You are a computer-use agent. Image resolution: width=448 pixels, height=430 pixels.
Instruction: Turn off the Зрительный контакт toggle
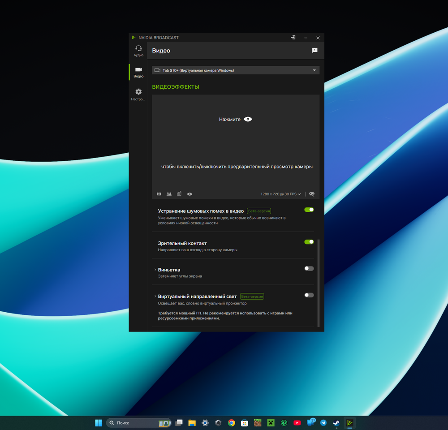coord(309,242)
